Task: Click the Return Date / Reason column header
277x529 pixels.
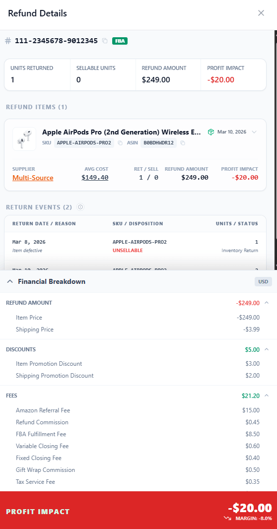Action: [44, 224]
